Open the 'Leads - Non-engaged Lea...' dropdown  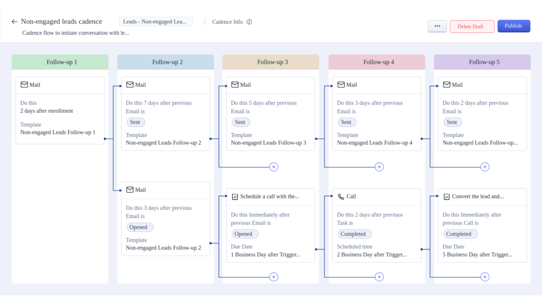[x=156, y=21]
